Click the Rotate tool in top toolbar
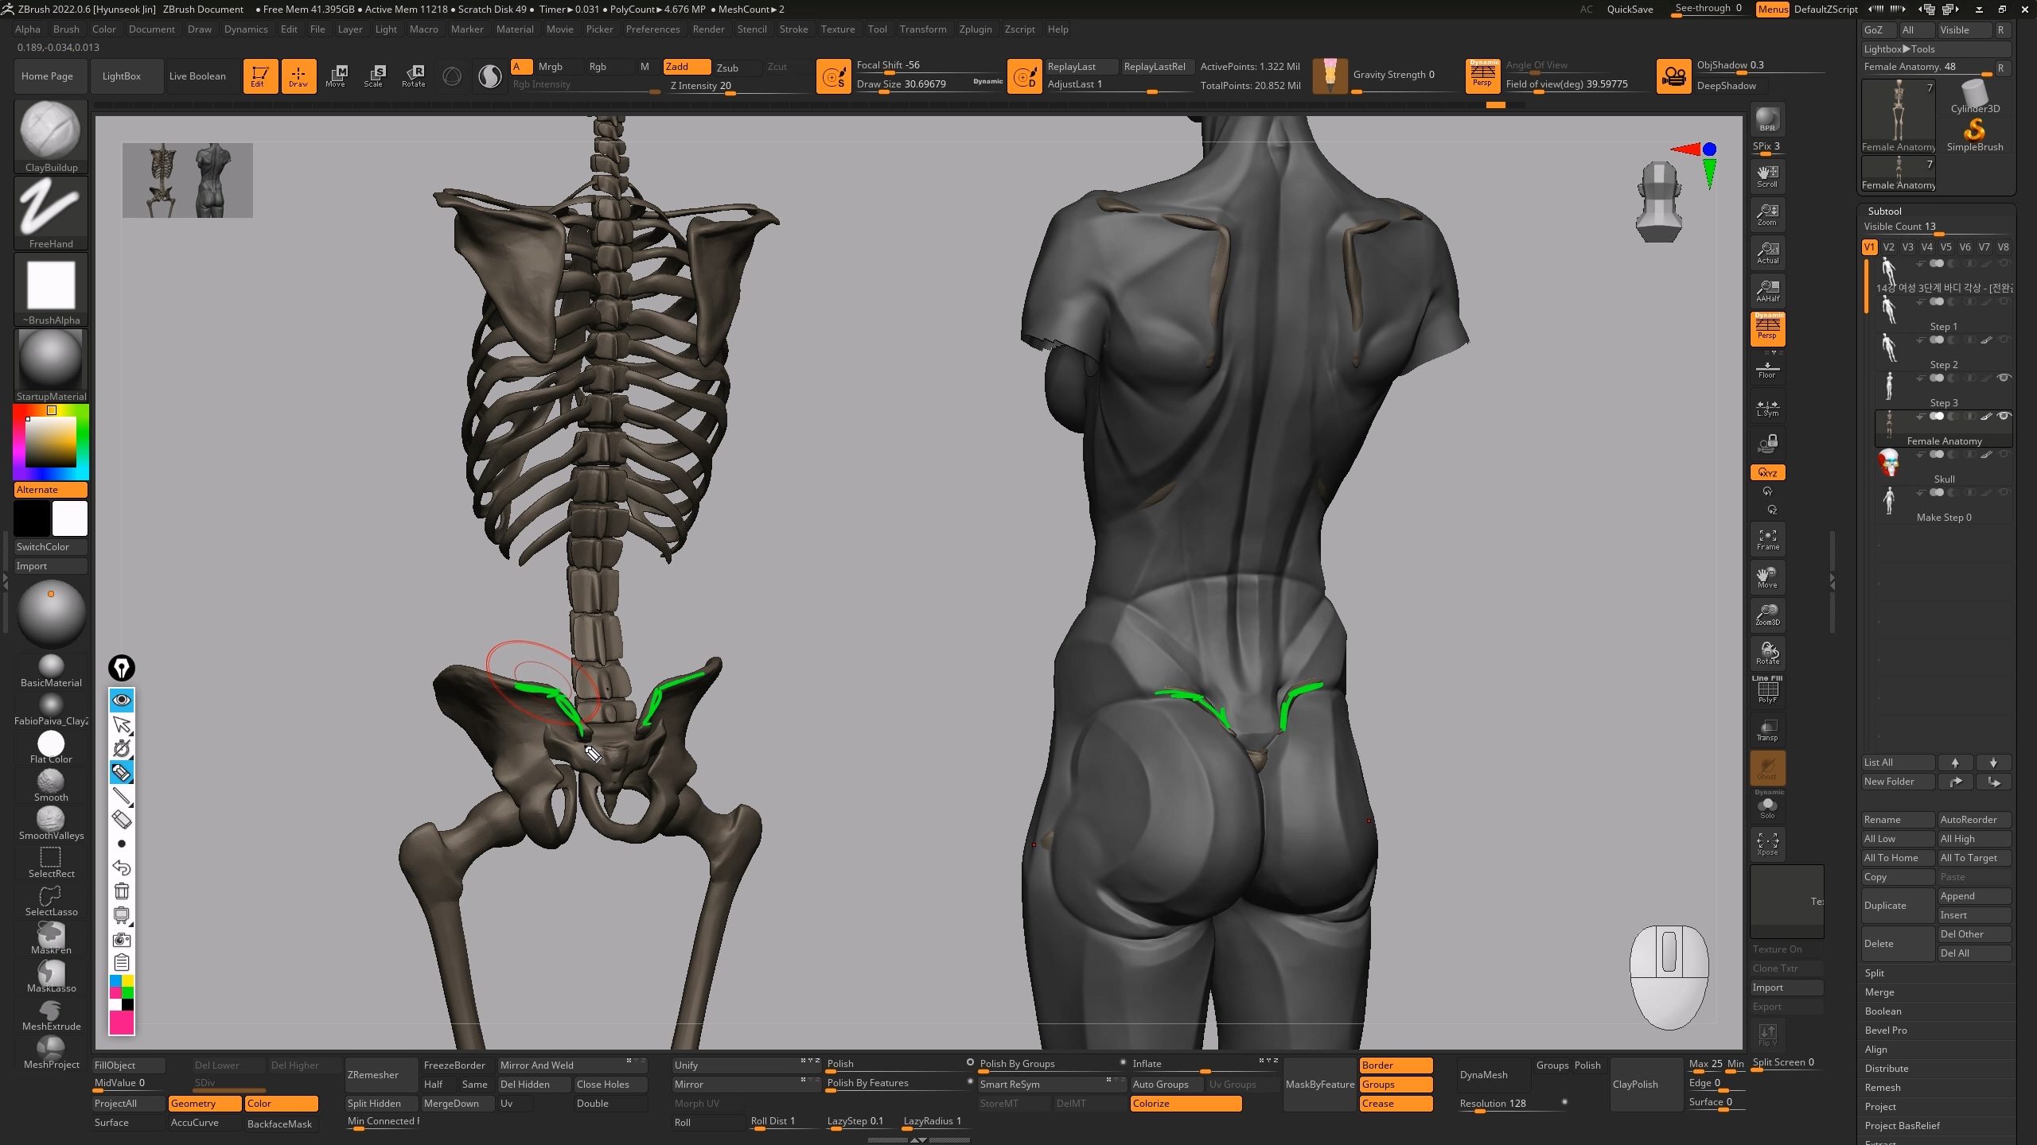 413,76
